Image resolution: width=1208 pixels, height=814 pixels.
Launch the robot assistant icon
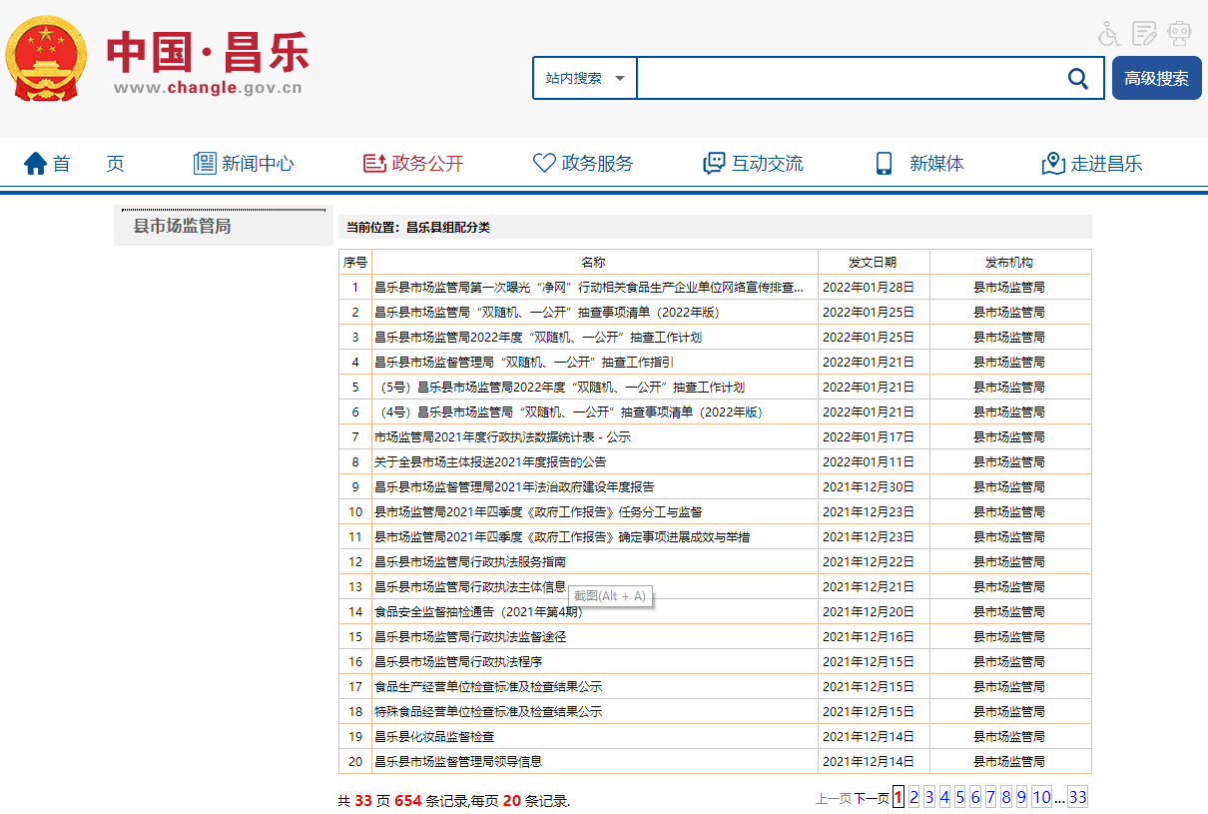pos(1179,34)
